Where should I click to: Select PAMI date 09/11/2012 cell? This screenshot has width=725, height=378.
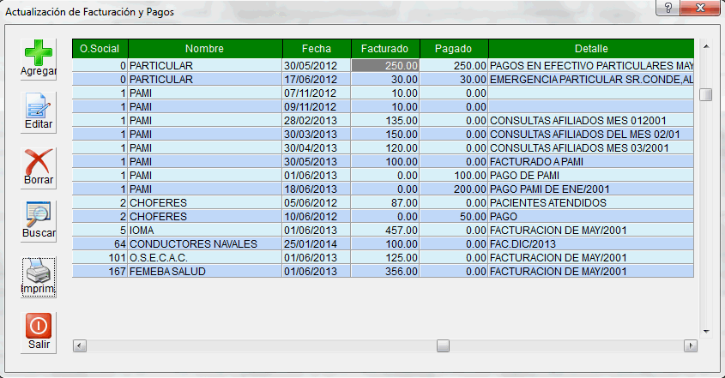pos(317,107)
